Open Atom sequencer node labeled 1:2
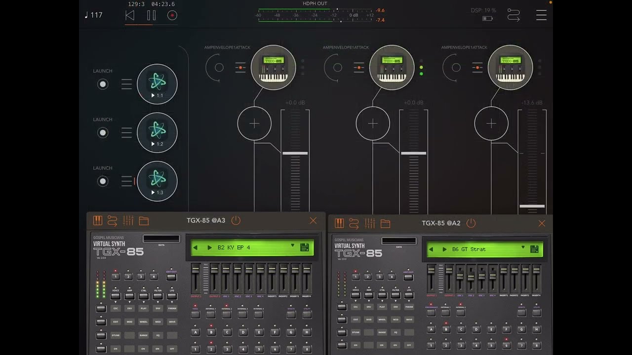The width and height of the screenshot is (632, 355). [157, 133]
